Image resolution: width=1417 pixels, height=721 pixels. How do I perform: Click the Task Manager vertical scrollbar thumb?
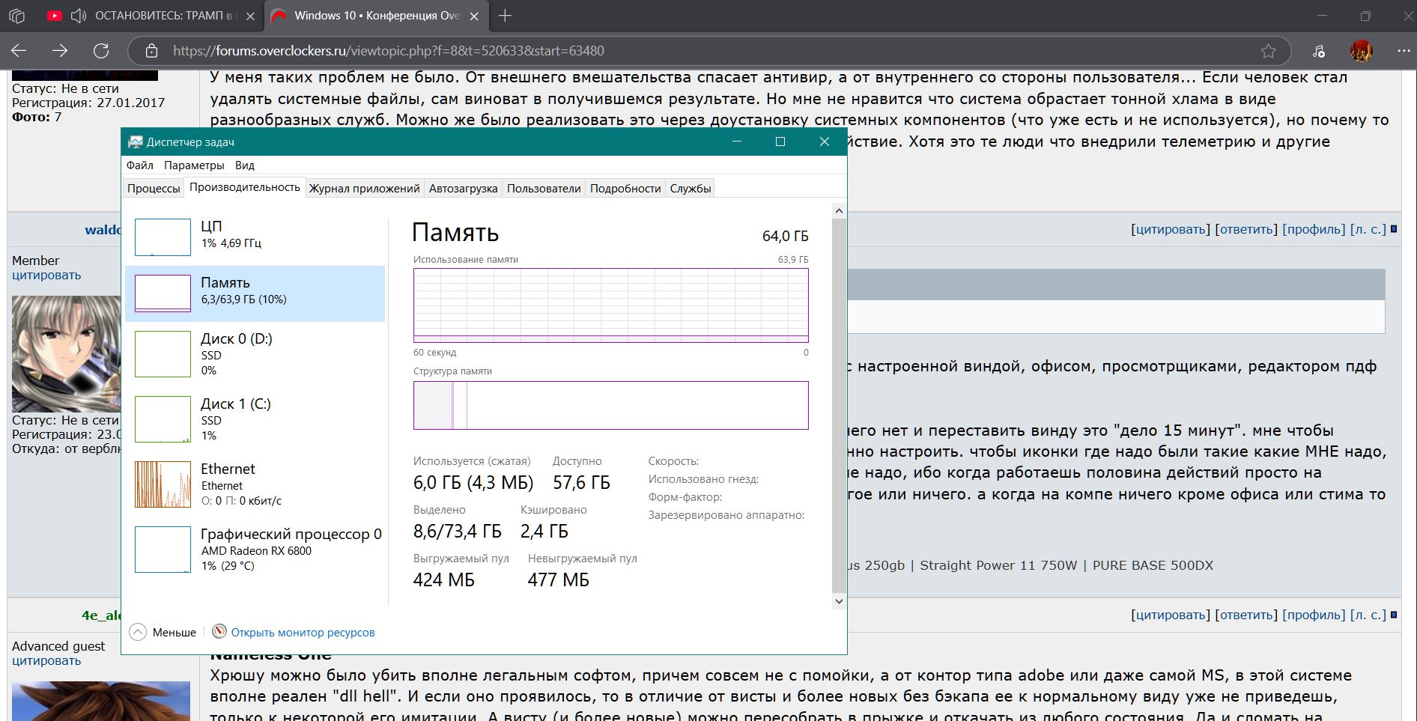tap(839, 405)
